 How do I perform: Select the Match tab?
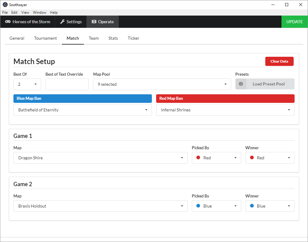[x=73, y=38]
